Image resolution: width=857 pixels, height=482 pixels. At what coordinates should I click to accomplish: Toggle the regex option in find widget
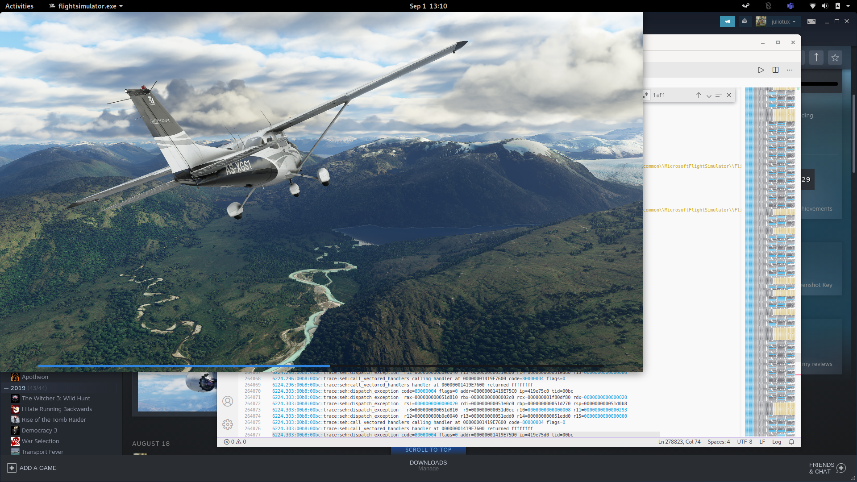click(x=645, y=95)
